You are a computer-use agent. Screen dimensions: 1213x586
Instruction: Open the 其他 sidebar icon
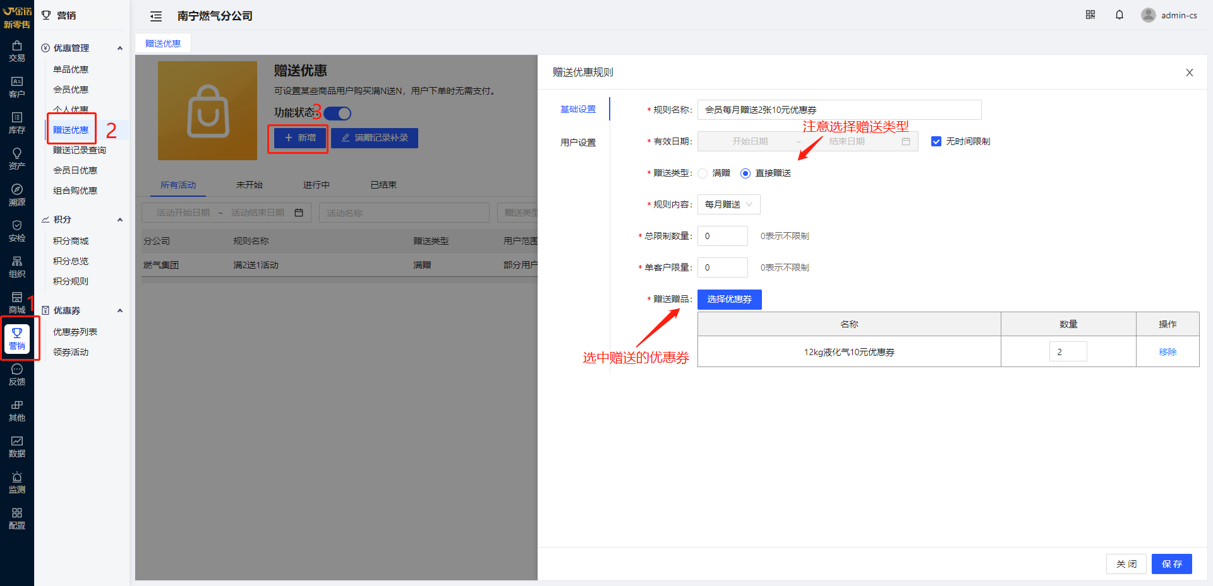pyautogui.click(x=17, y=411)
